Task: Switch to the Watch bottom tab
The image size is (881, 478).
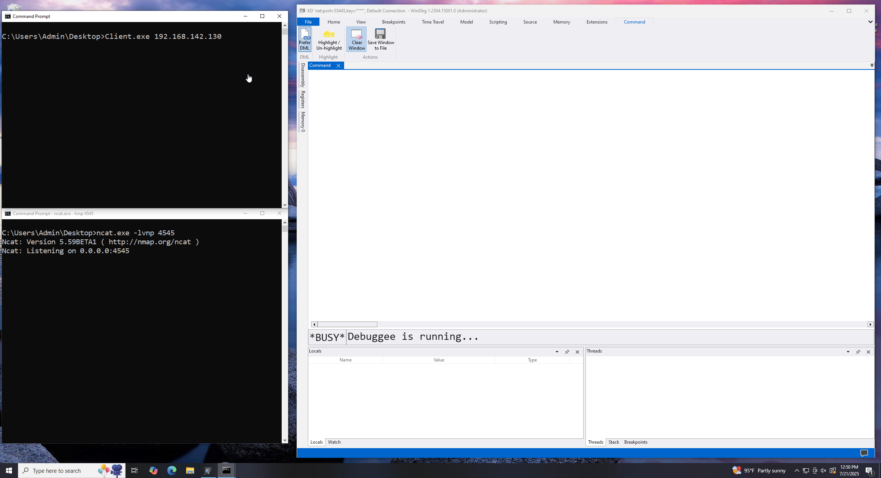Action: (334, 442)
